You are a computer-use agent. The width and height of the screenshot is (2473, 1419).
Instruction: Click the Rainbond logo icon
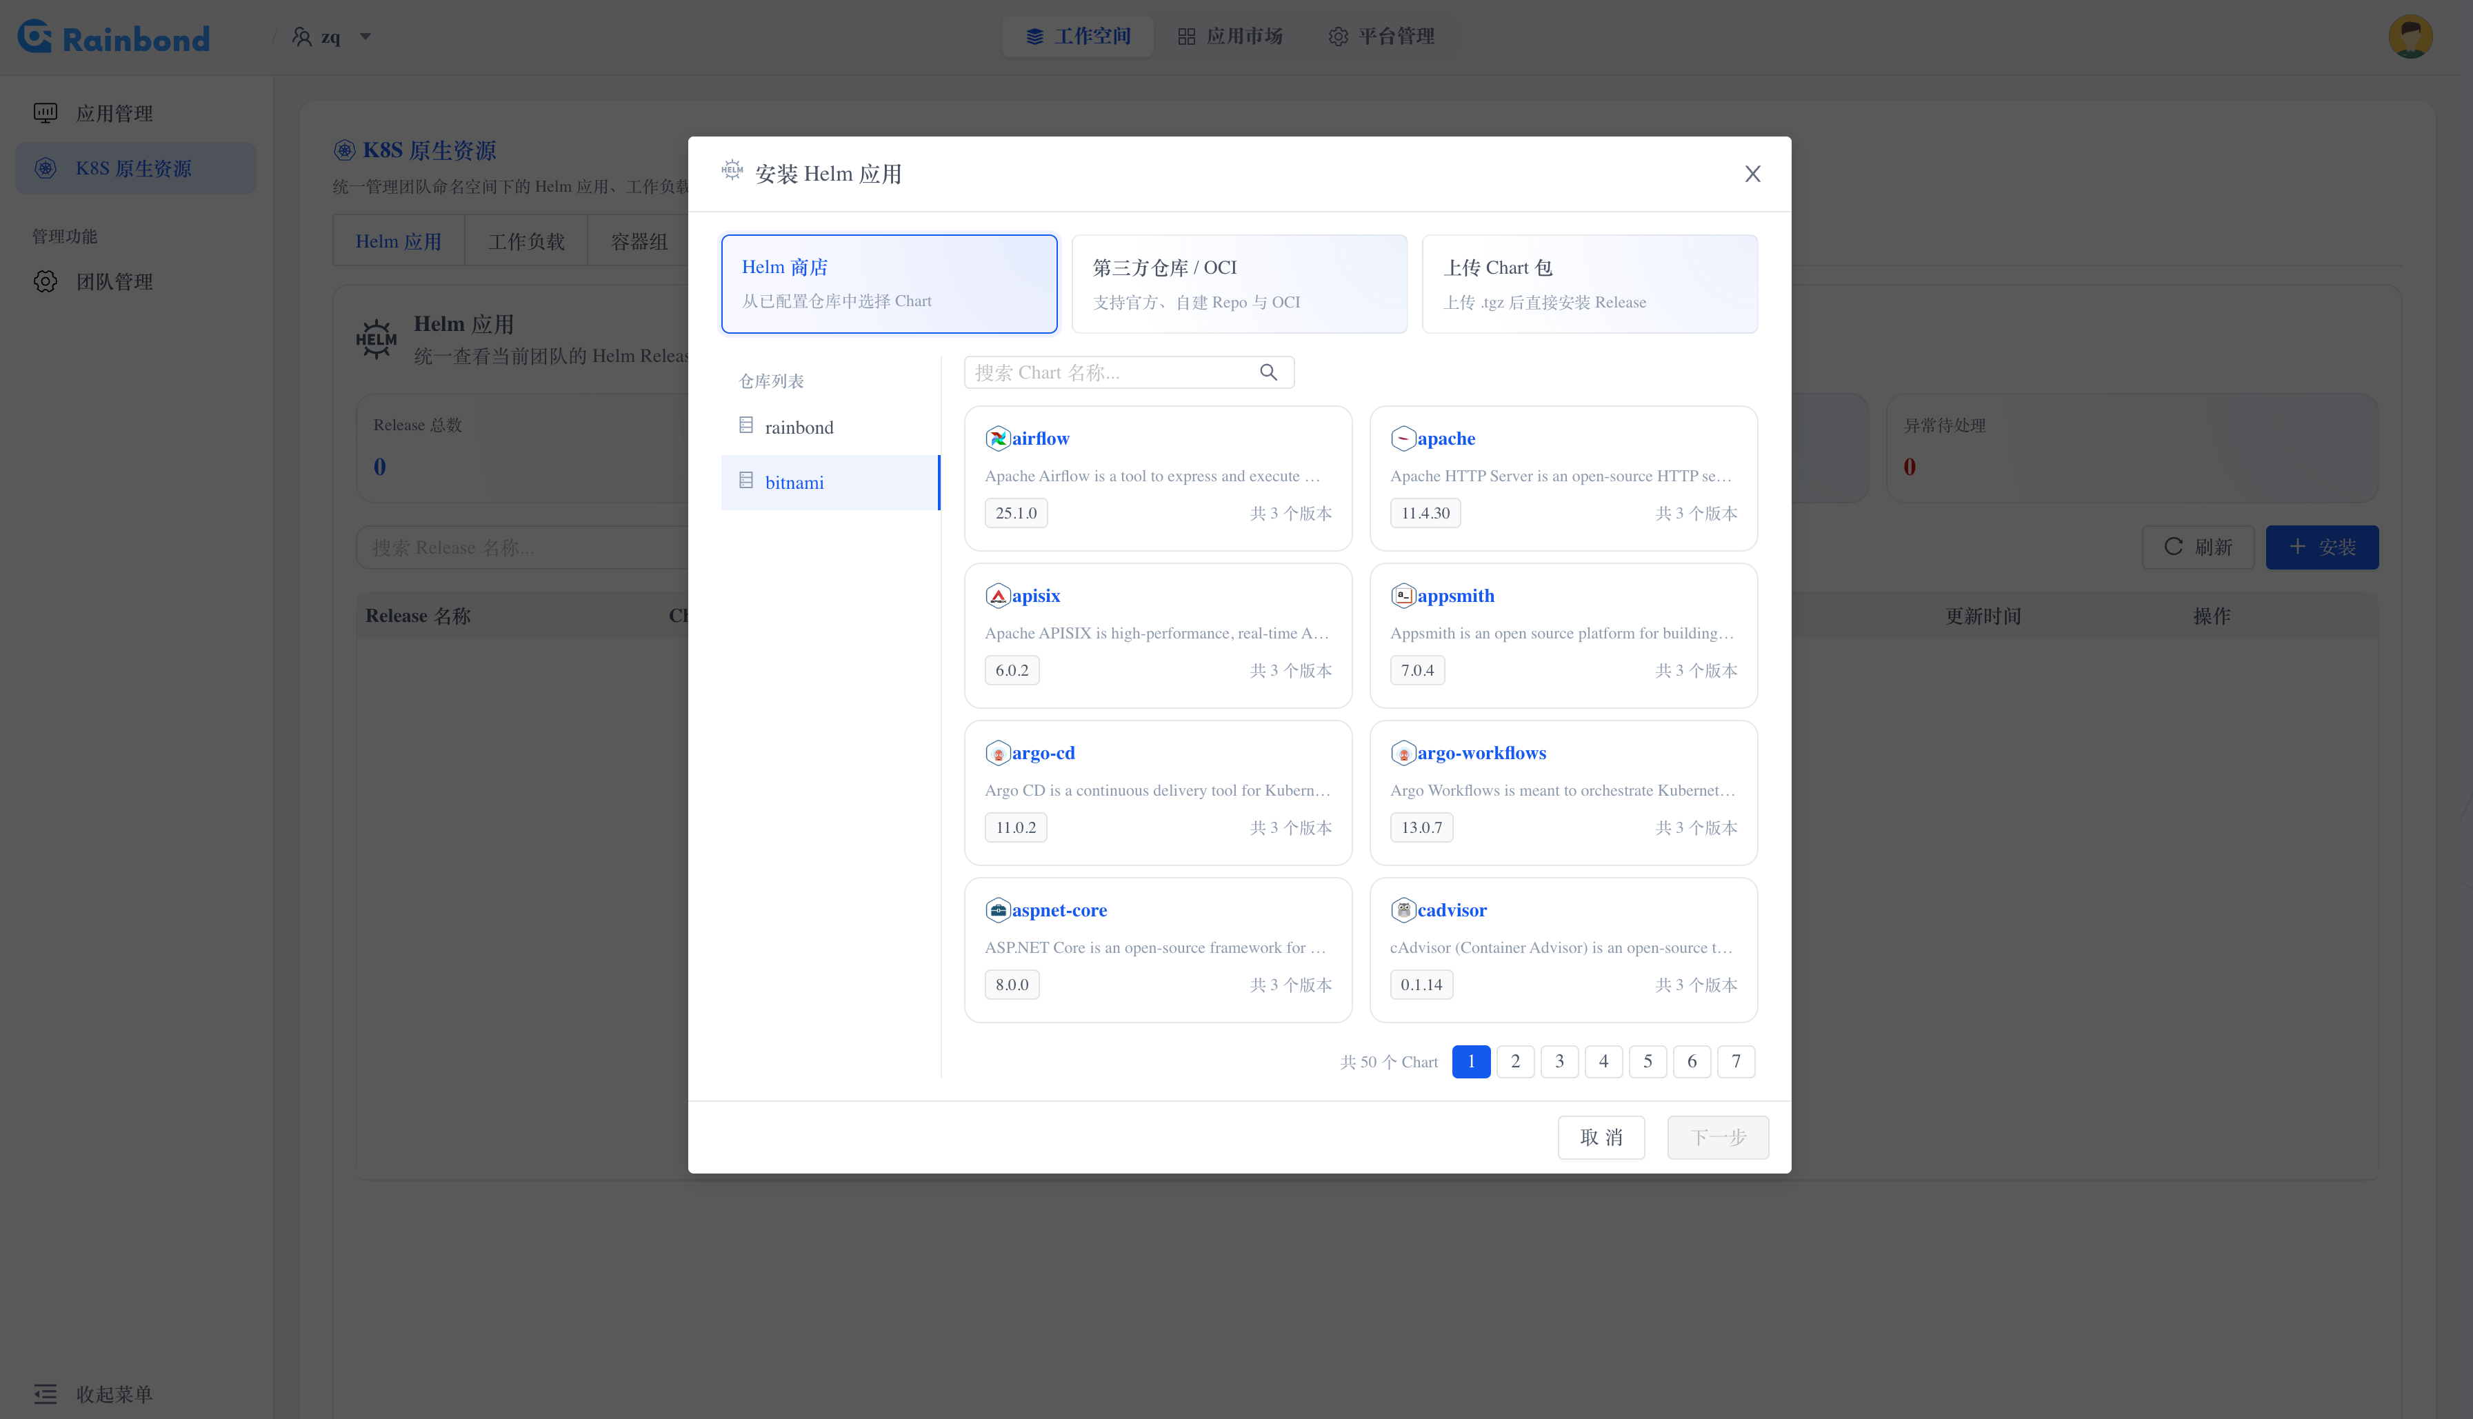(35, 37)
